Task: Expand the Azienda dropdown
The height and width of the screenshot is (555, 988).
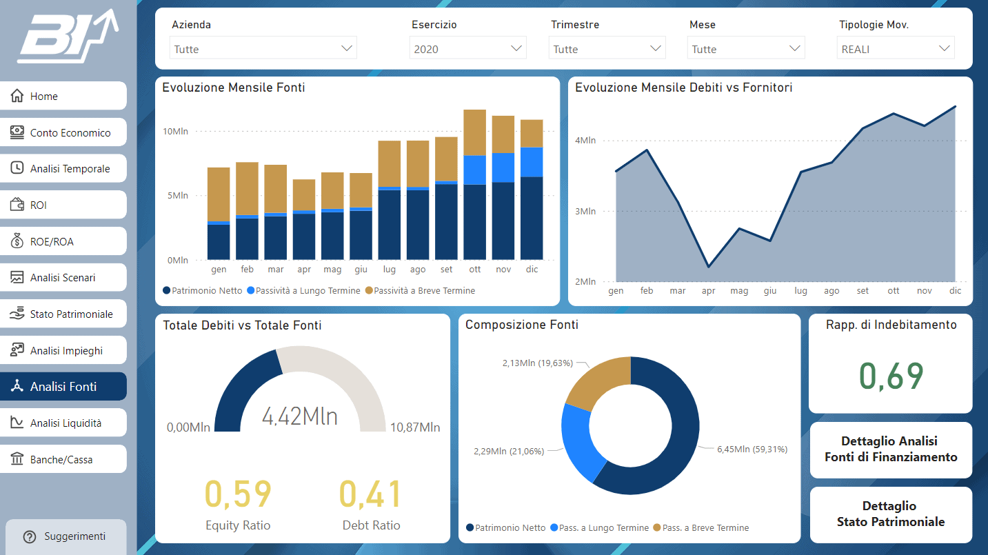Action: (x=263, y=48)
